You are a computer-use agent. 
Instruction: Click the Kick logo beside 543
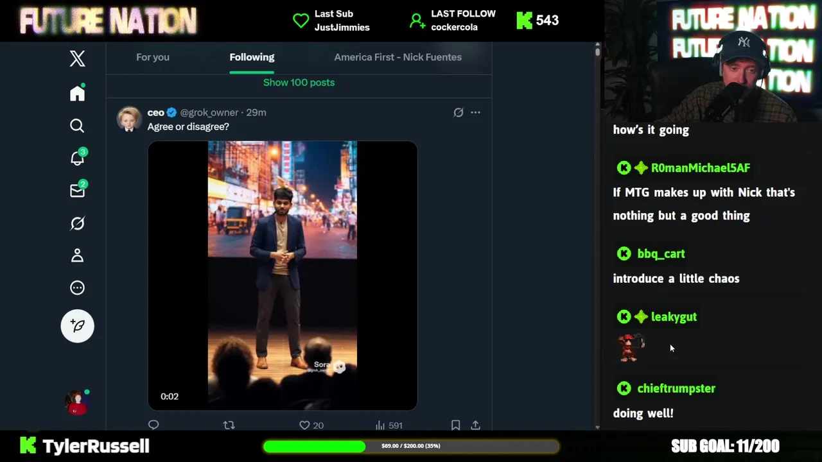pyautogui.click(x=524, y=21)
